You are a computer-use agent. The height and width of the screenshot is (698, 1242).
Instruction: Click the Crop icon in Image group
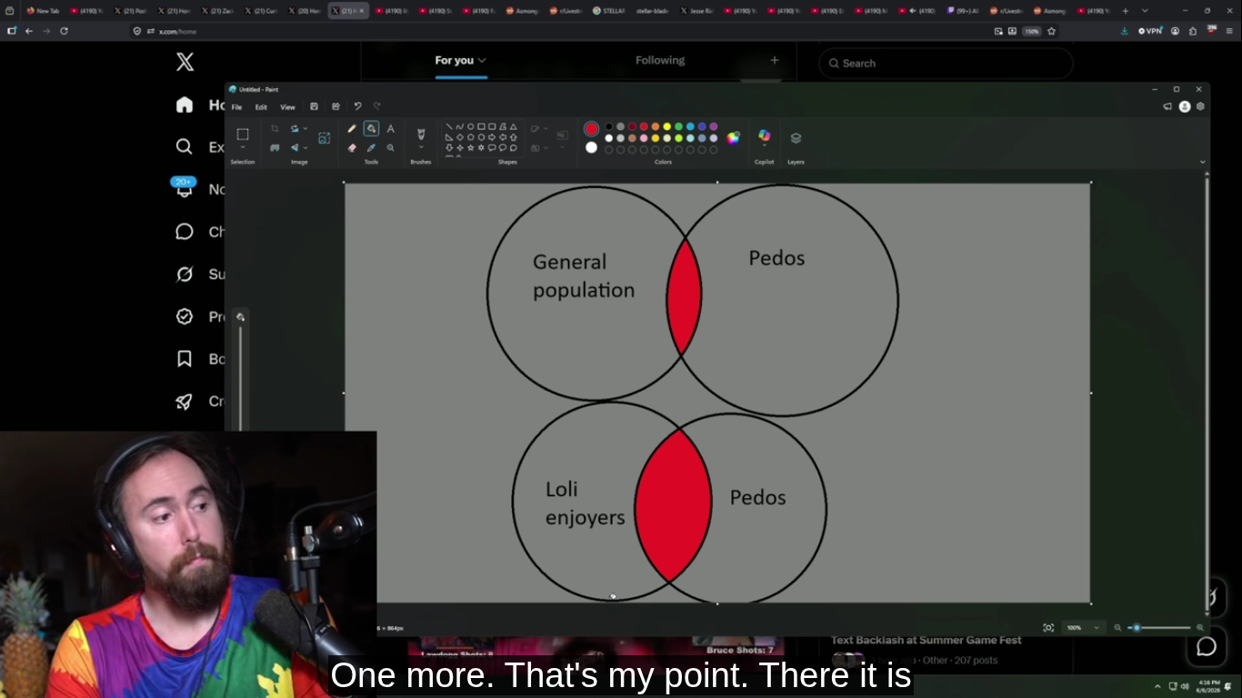(x=275, y=129)
